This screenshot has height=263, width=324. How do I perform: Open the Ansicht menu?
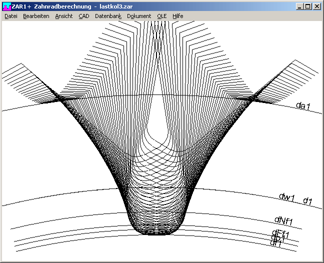point(64,16)
